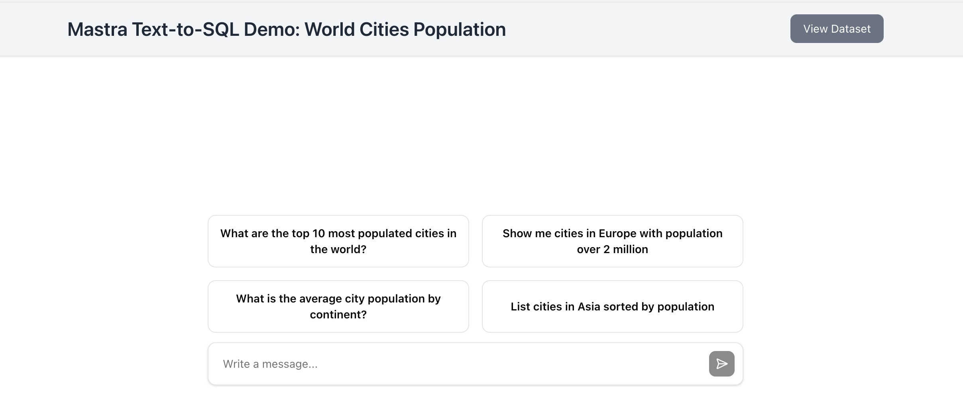
Task: Open the View Dataset button
Action: [837, 29]
